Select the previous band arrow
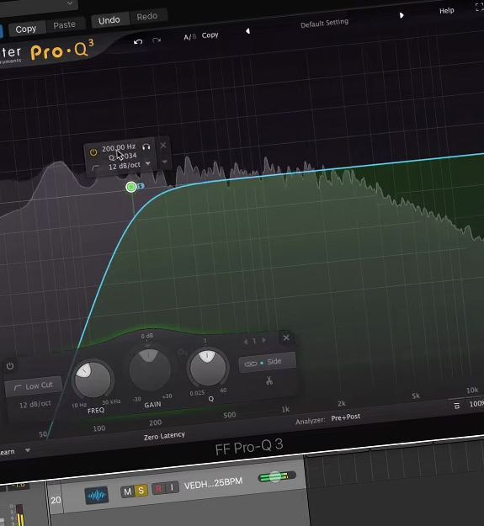Image resolution: width=484 pixels, height=526 pixels. [246, 342]
